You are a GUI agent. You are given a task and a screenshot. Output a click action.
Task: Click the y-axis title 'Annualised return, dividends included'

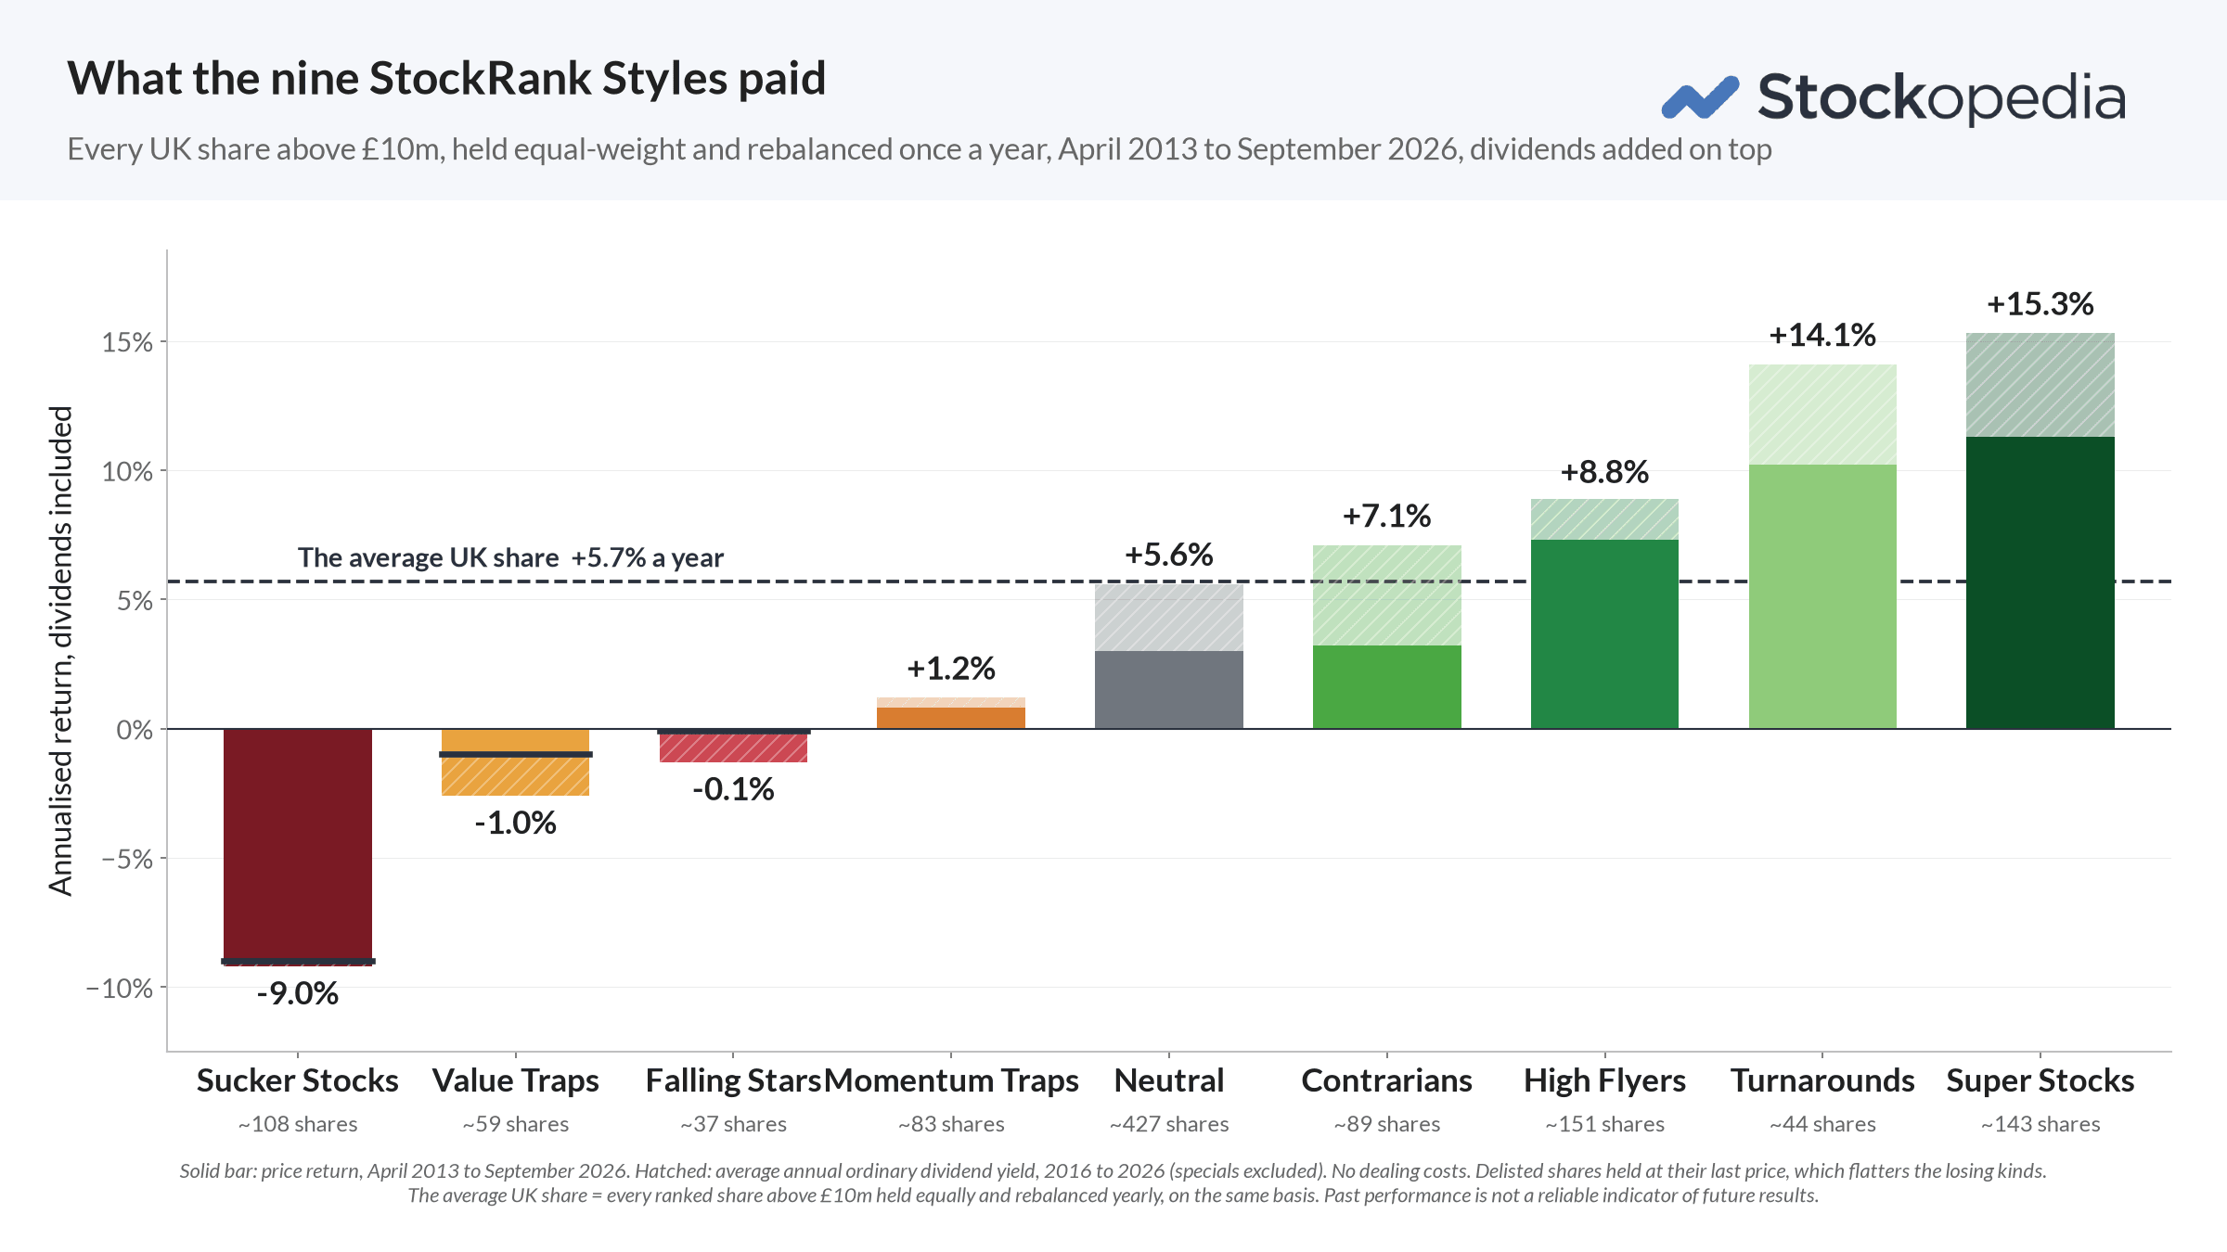[x=60, y=651]
